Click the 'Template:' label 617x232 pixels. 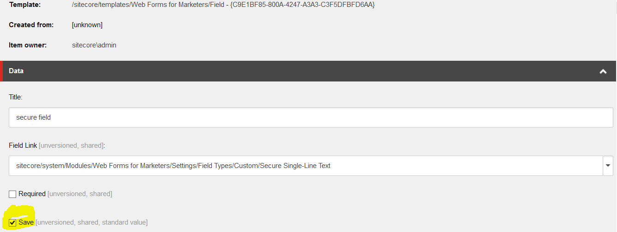[x=24, y=5]
